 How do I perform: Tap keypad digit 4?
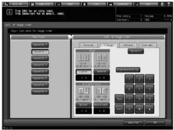pos(130,89)
